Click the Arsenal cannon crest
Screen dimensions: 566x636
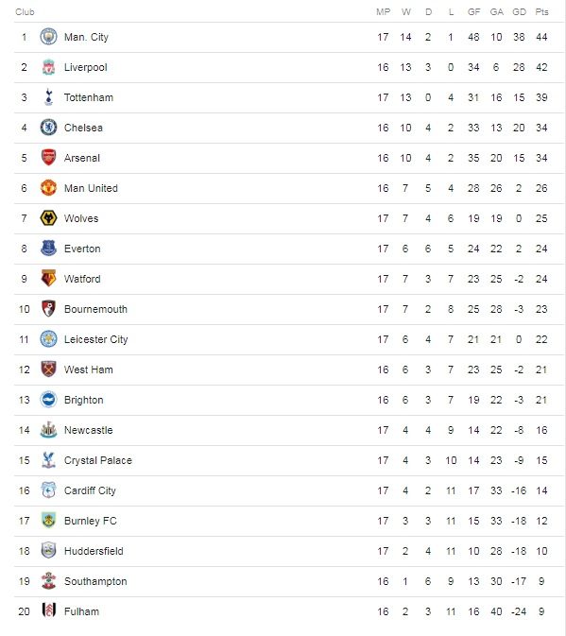tap(48, 158)
